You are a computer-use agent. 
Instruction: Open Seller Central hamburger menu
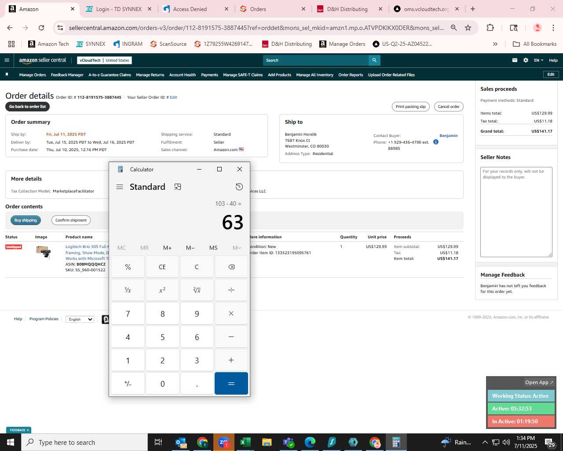7,60
